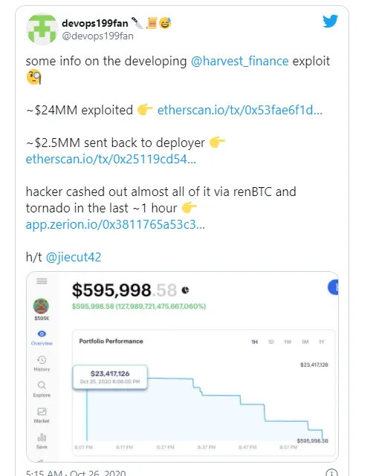
Task: Switch chart to 1D timeframe
Action: point(270,342)
